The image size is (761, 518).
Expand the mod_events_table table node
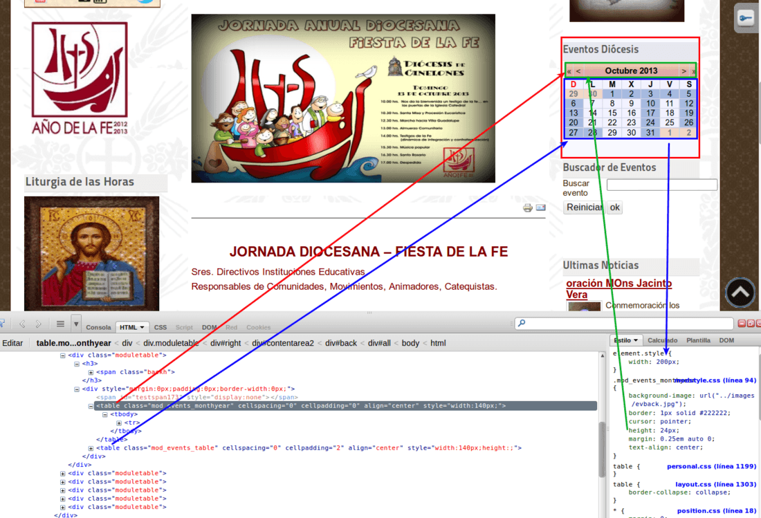pos(91,448)
